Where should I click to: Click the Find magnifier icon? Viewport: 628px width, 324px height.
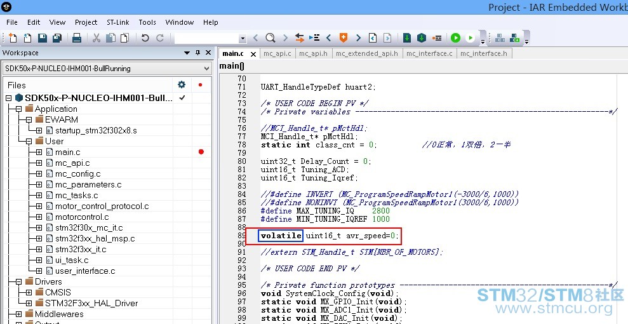[x=271, y=38]
